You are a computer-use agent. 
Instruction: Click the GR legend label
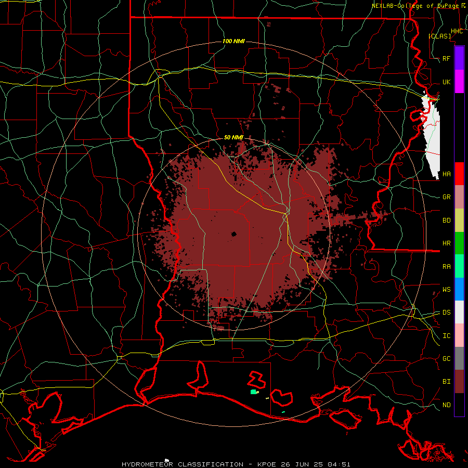(446, 197)
